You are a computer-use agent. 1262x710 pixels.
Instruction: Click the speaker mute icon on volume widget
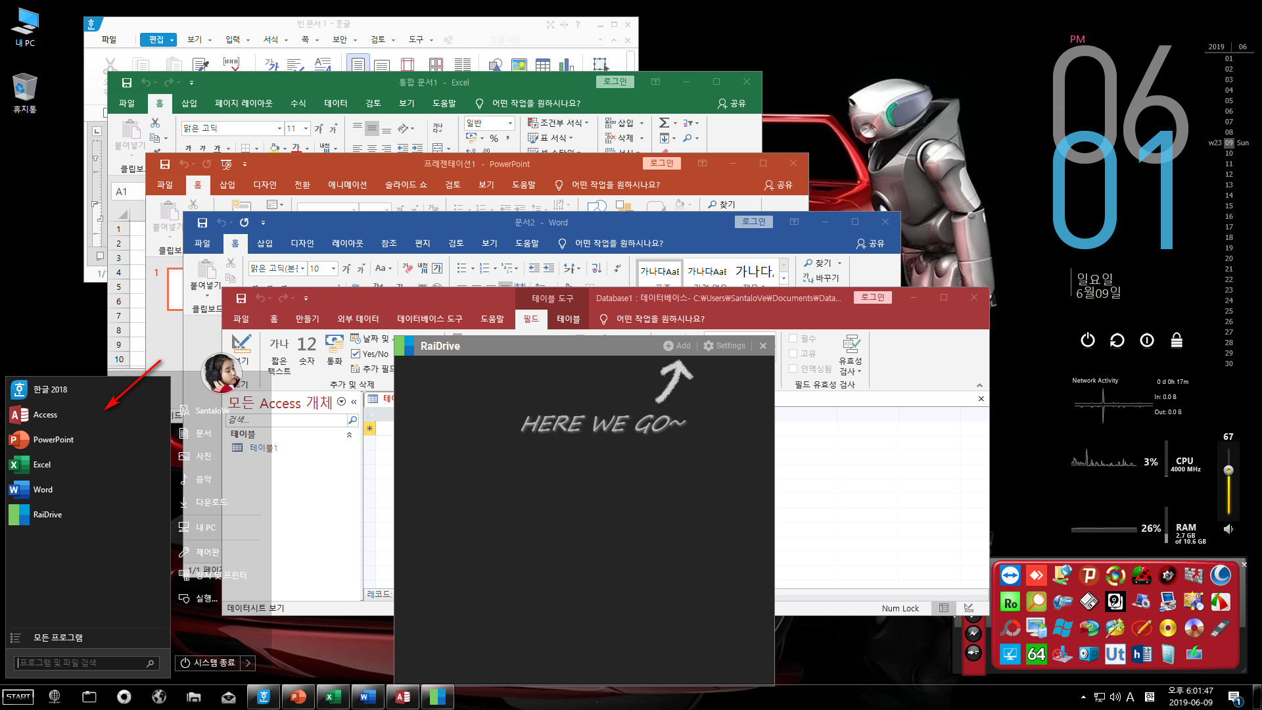(x=1228, y=529)
